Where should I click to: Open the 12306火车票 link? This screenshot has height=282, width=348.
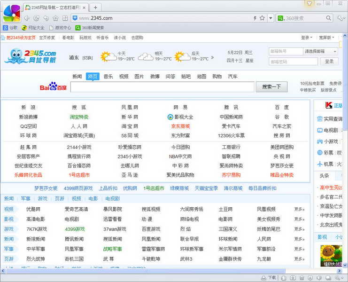click(x=231, y=135)
